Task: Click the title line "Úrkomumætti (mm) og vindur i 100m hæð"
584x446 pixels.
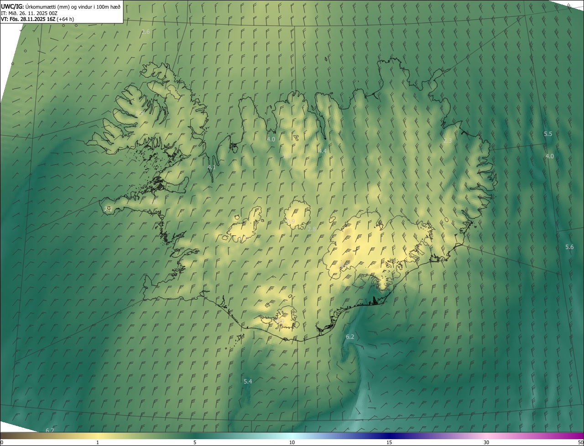Action: (73, 6)
